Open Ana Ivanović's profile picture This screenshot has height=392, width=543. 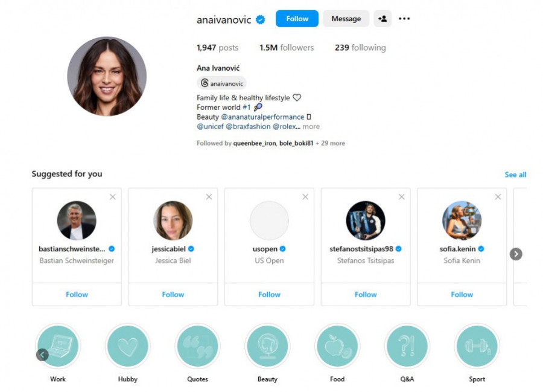click(107, 76)
